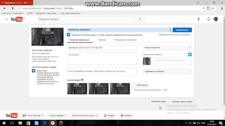Open the Приват24 bookmark
Screen dimensions: 225x126
coord(46,13)
